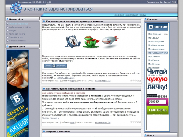Click 'Мои Видеозаписи' in the ad banner
The width and height of the screenshot is (183, 137).
[x=156, y=45]
